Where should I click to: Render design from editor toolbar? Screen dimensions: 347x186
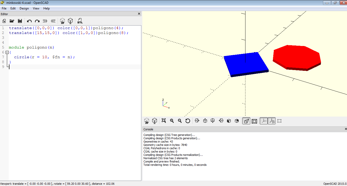tap(70, 21)
